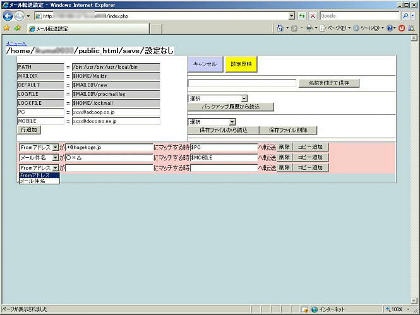Image resolution: width=420 pixels, height=315 pixels.
Task: Click the save name text field
Action: 242,83
